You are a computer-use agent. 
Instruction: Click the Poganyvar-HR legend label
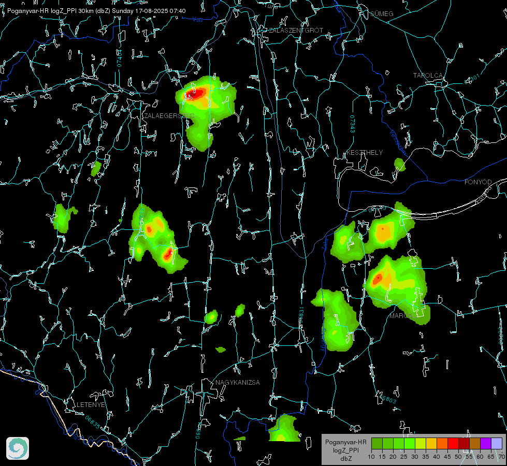345,442
